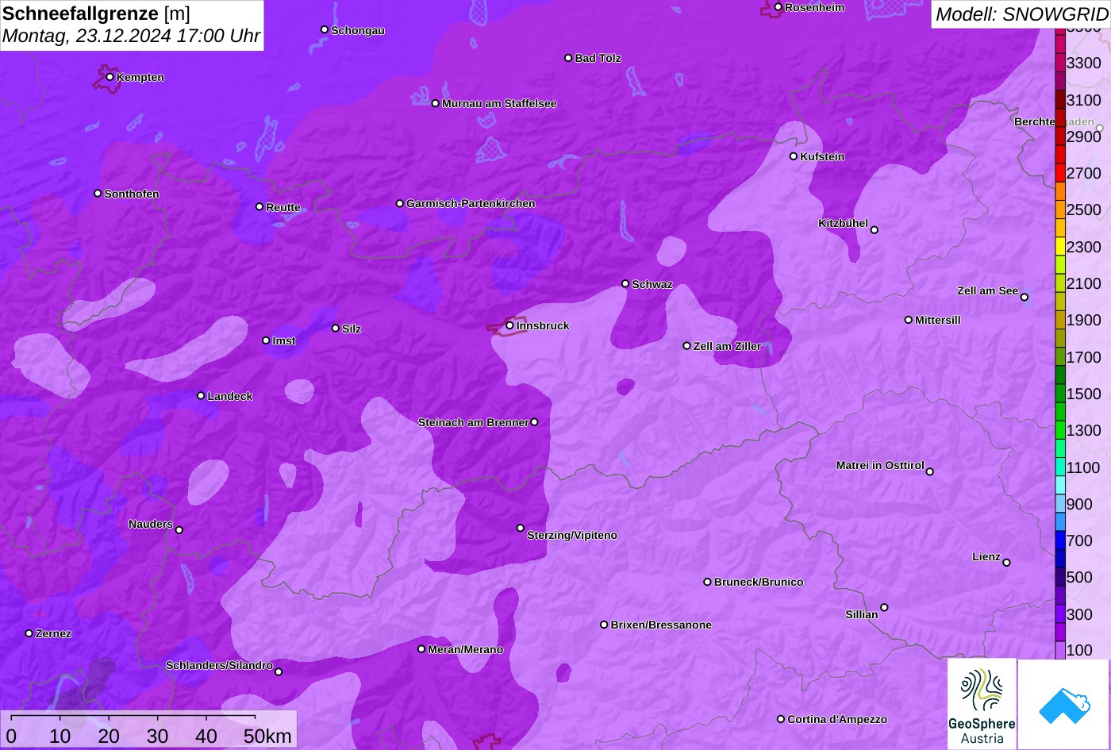The image size is (1111, 750).
Task: Select the Zell am See marker
Action: click(x=1025, y=298)
